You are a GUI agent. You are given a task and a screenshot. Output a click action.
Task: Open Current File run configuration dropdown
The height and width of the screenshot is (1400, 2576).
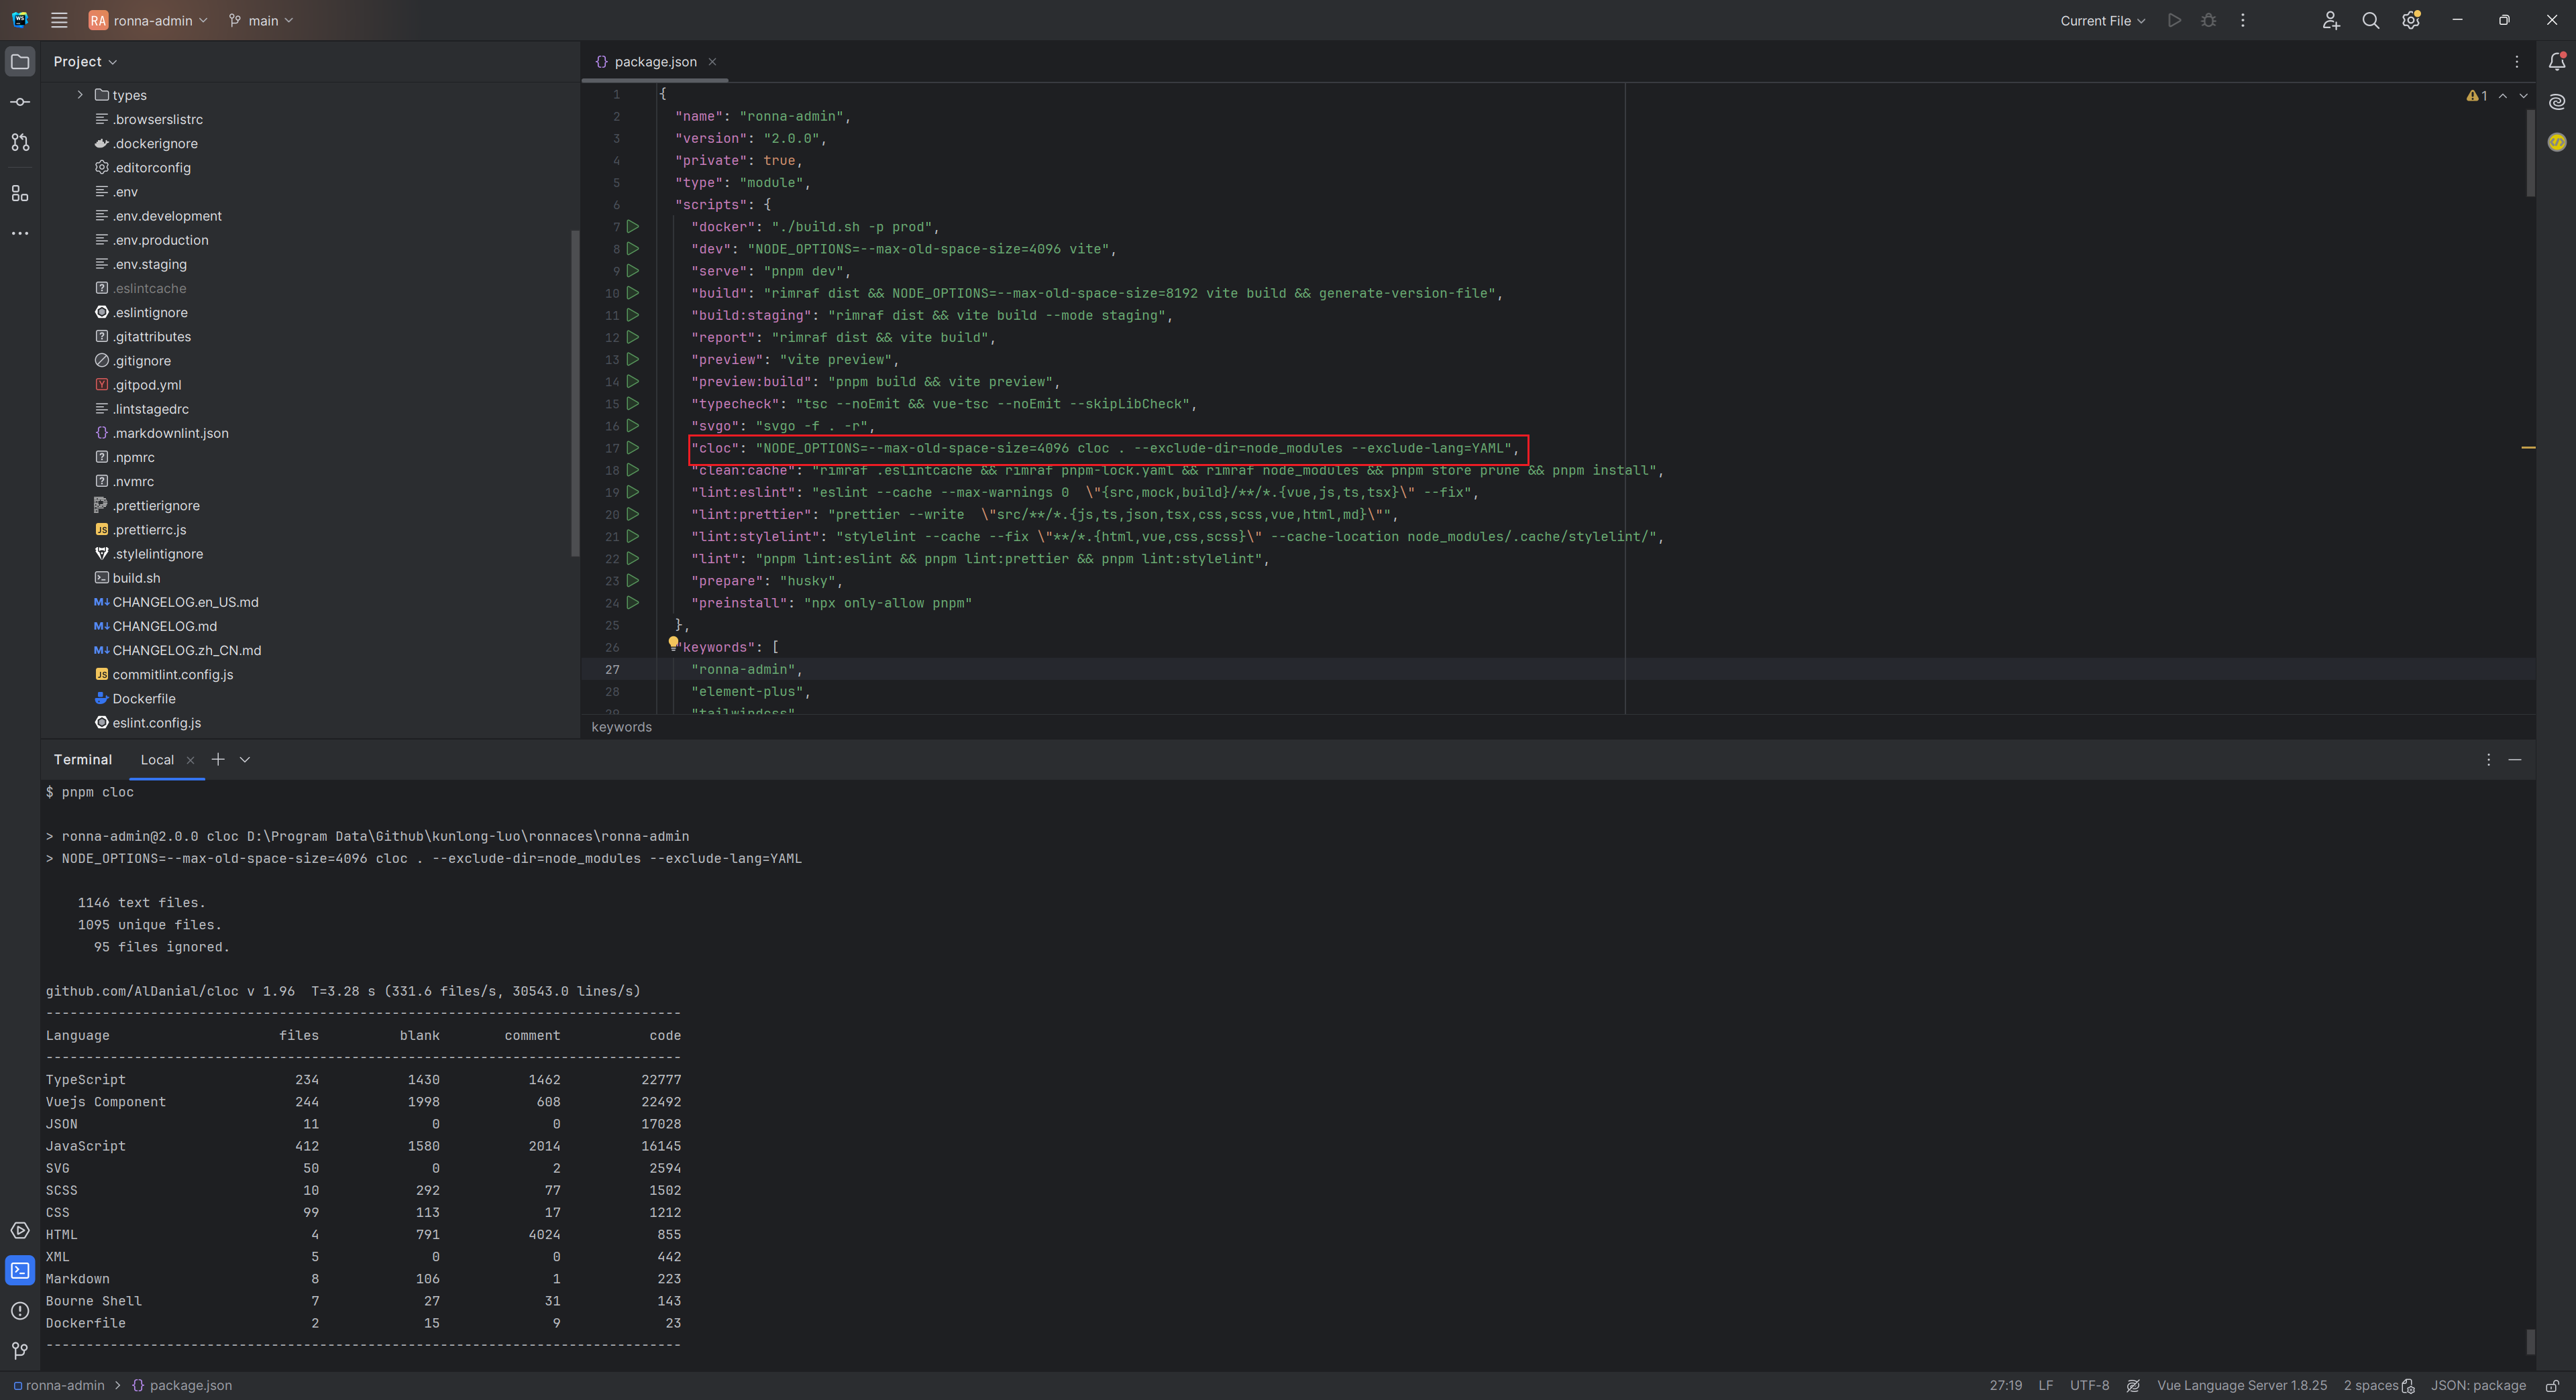click(2102, 20)
